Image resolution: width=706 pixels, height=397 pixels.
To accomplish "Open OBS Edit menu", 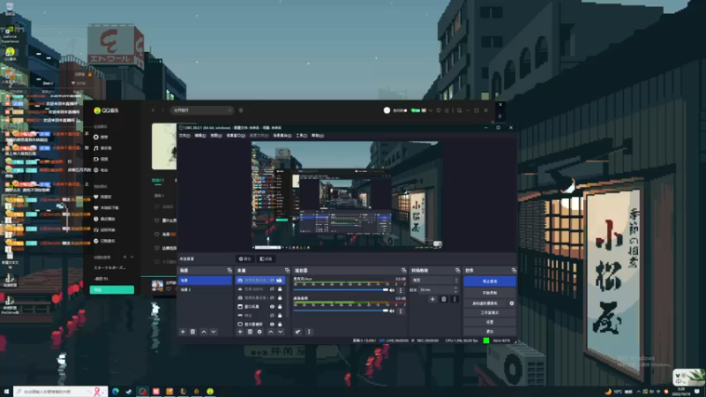I will coord(200,136).
